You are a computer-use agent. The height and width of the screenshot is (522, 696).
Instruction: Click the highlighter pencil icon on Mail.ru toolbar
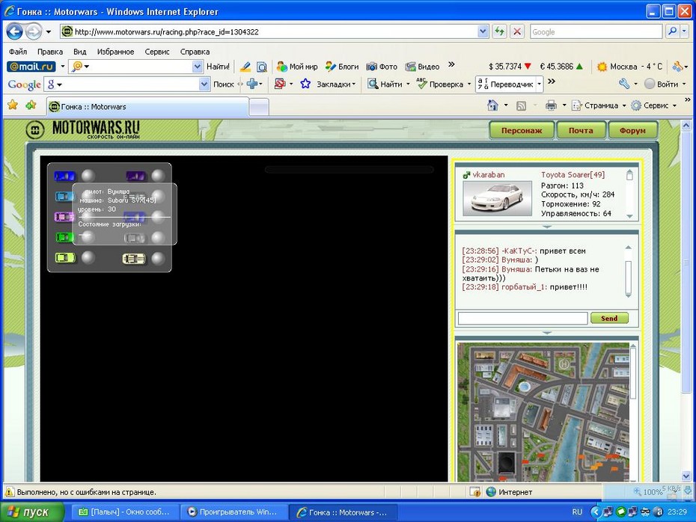[245, 67]
